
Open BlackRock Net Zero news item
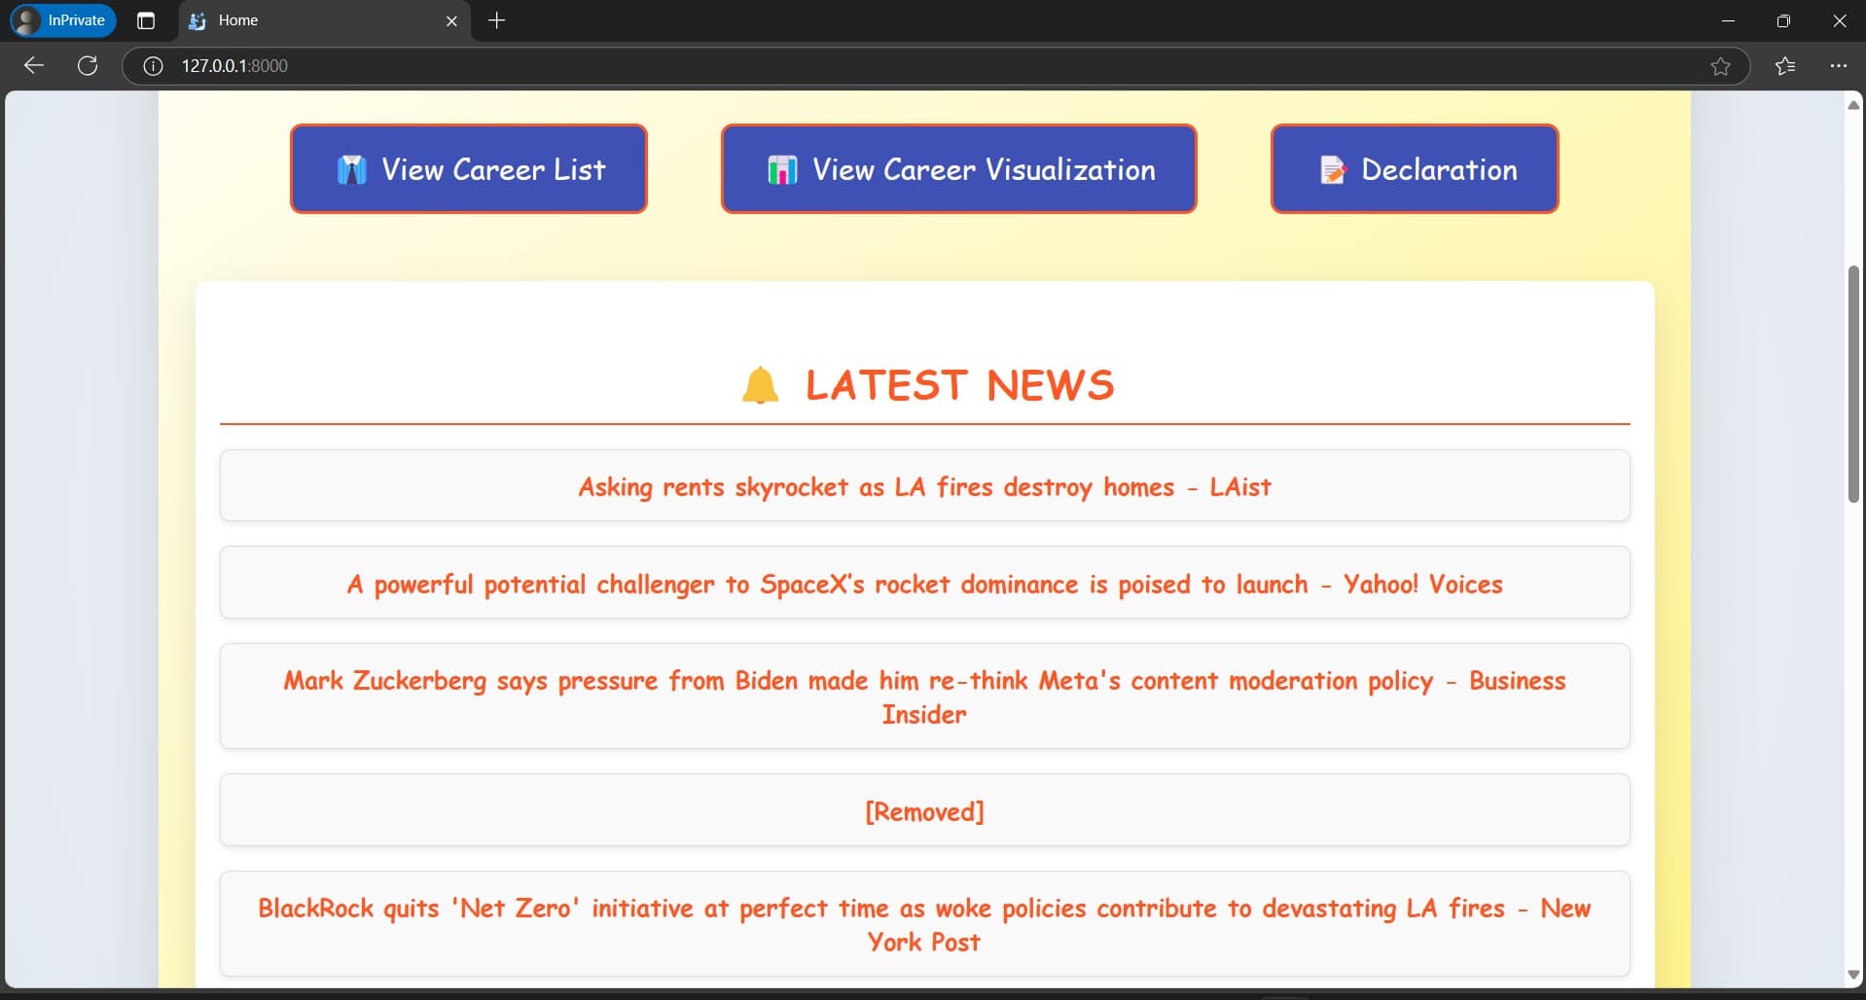coord(925,924)
